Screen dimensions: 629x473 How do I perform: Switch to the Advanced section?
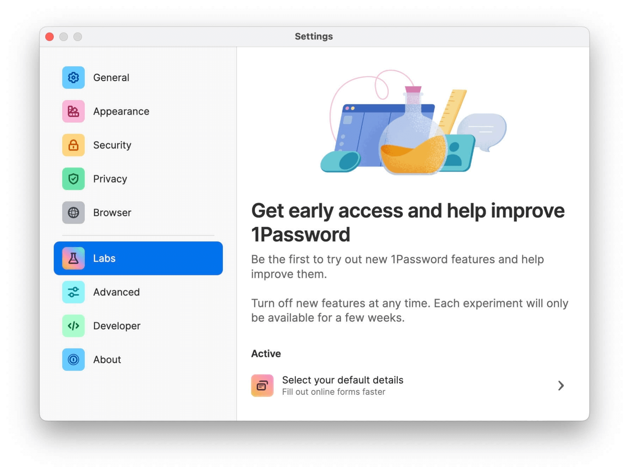[117, 292]
